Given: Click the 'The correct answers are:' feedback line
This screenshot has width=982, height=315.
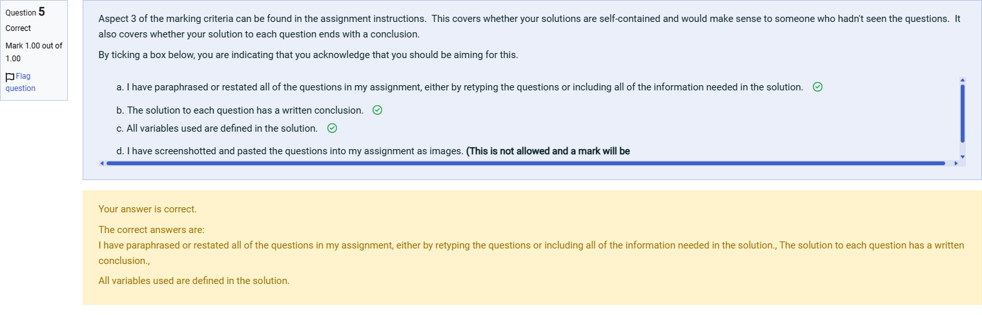Looking at the screenshot, I should point(151,230).
